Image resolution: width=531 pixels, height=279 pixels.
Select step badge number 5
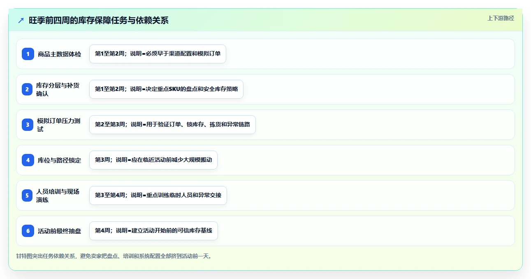point(27,195)
